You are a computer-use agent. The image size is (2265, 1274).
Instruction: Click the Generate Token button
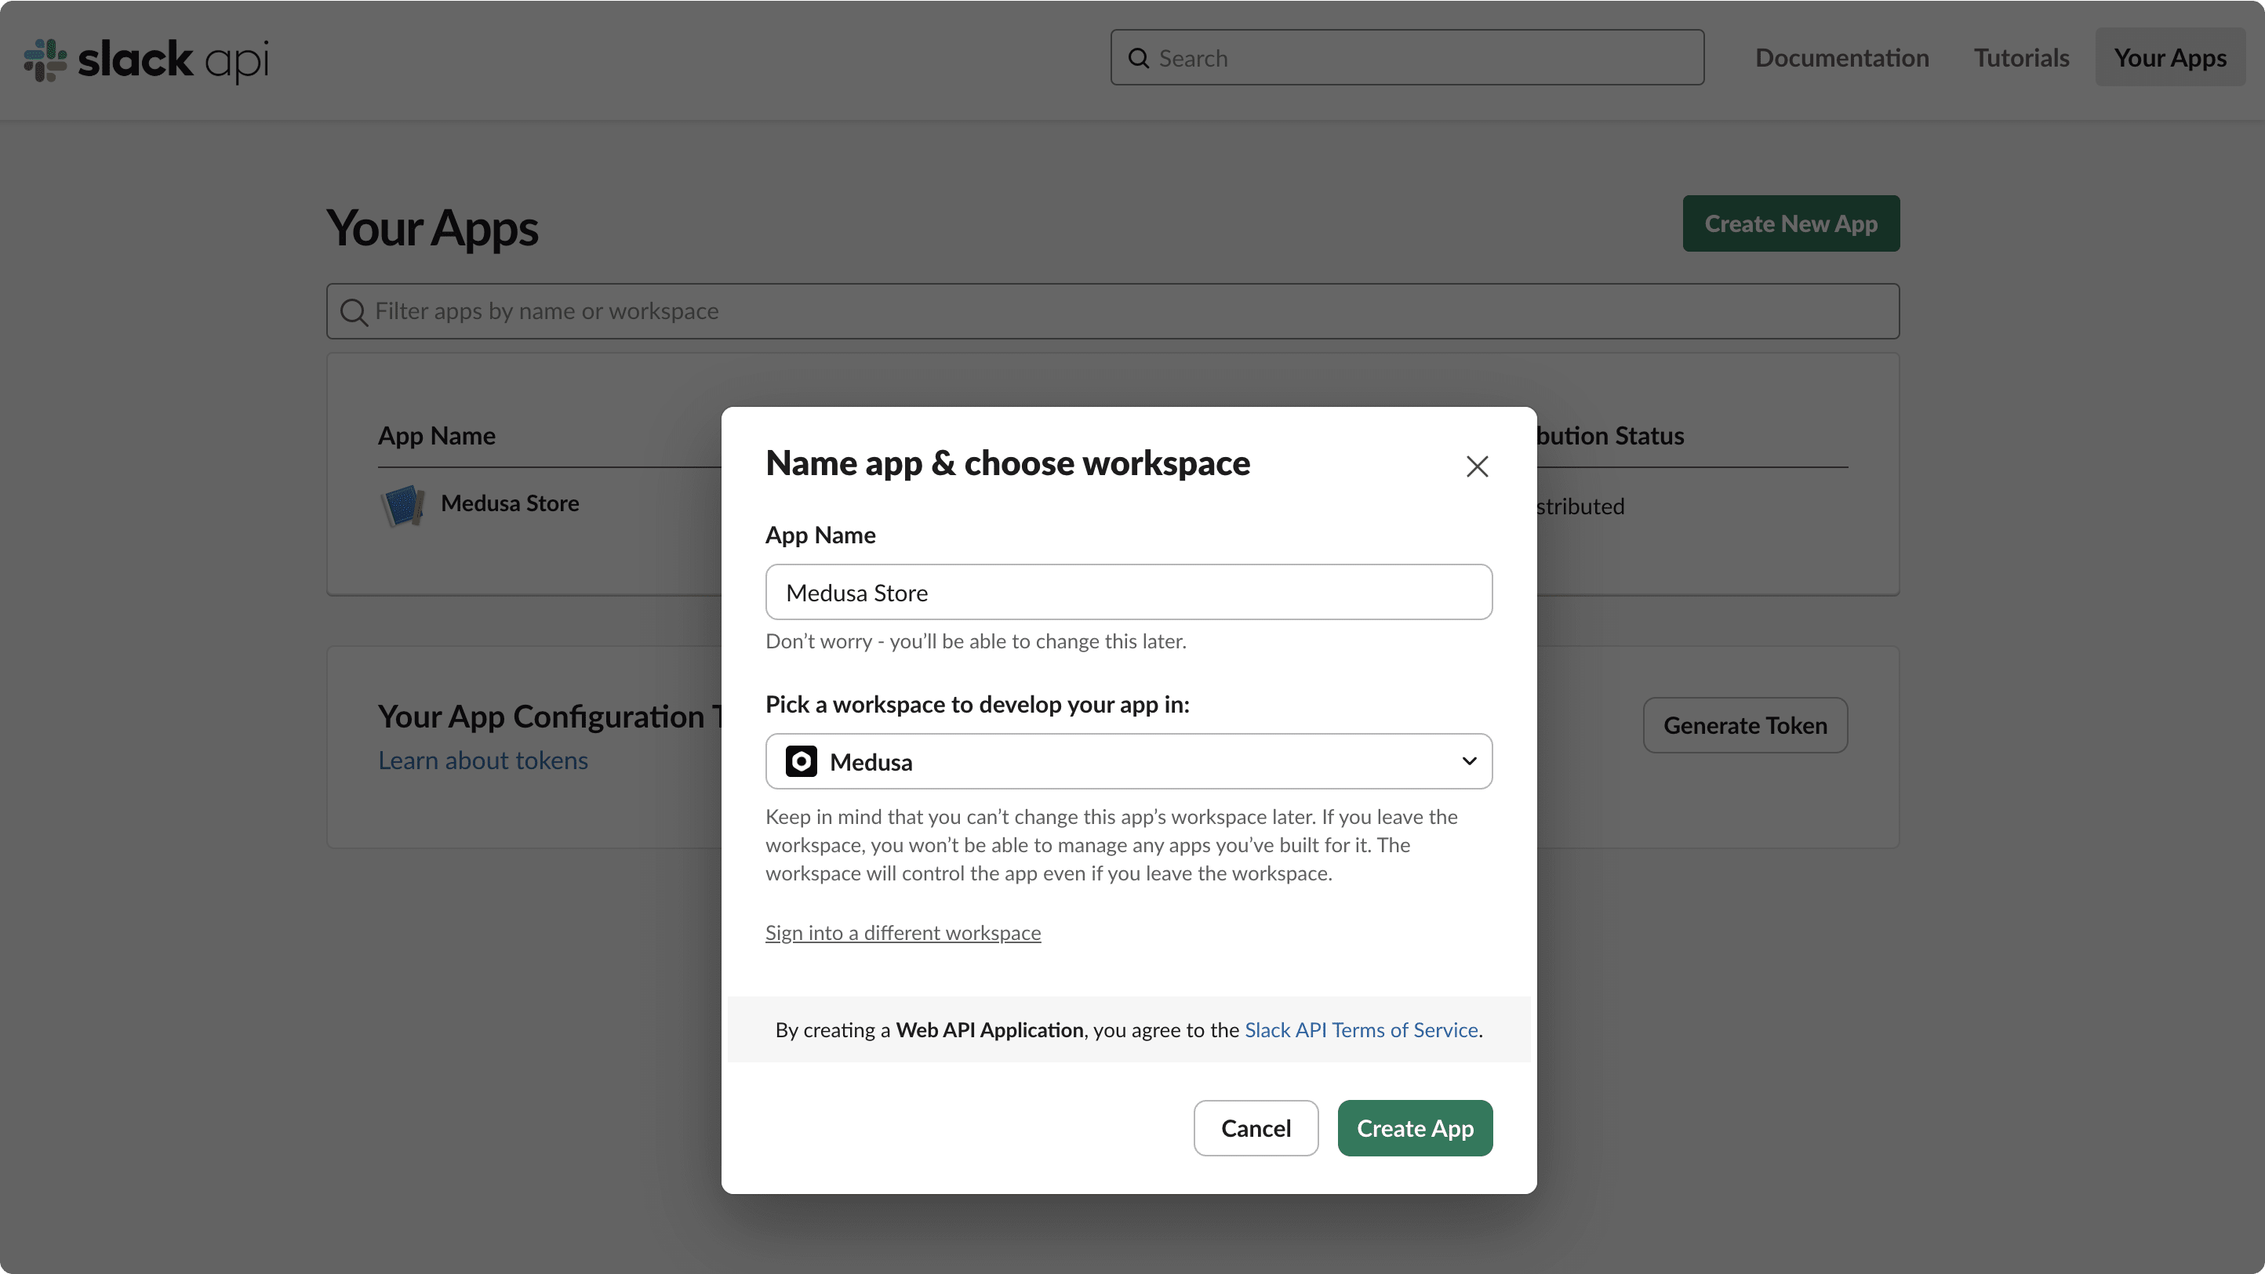1744,724
